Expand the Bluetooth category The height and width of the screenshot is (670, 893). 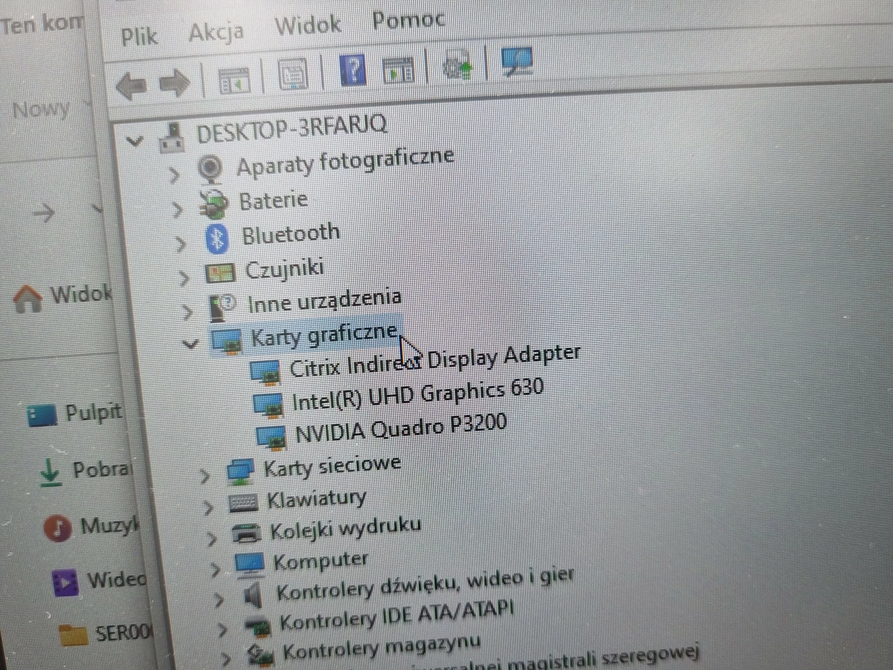click(181, 244)
